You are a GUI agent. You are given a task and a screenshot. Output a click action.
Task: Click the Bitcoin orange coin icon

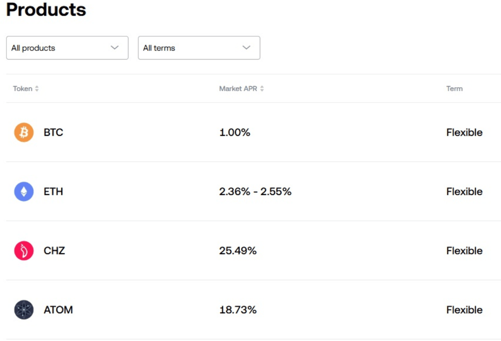tap(23, 133)
